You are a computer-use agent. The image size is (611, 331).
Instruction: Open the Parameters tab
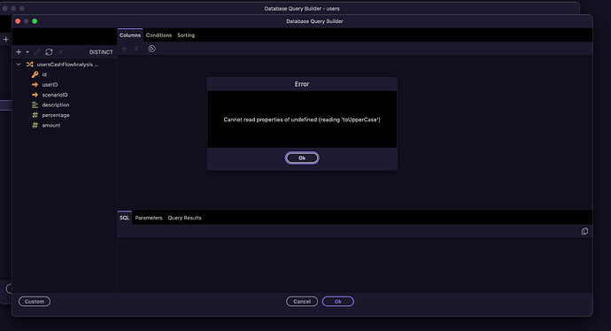click(x=149, y=218)
